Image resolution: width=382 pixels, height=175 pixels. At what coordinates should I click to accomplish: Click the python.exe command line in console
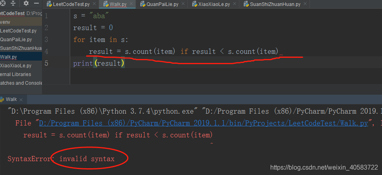195,112
